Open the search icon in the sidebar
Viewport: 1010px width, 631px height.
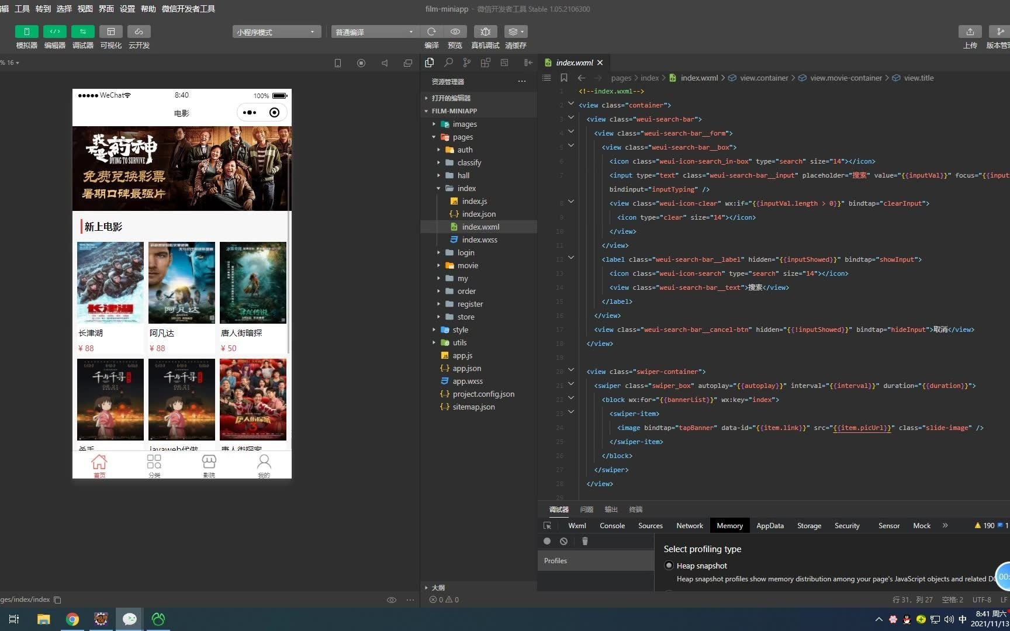pyautogui.click(x=448, y=63)
